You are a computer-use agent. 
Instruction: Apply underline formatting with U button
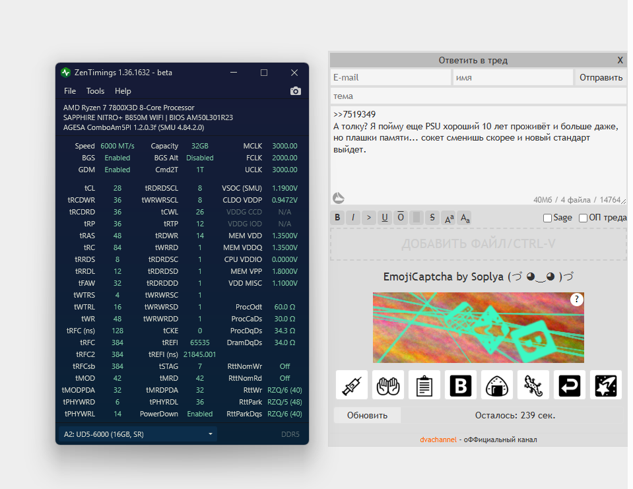click(x=385, y=218)
